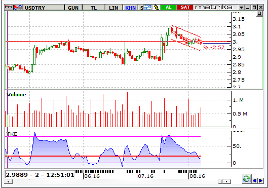Click the lightning bolt icon

157,8
